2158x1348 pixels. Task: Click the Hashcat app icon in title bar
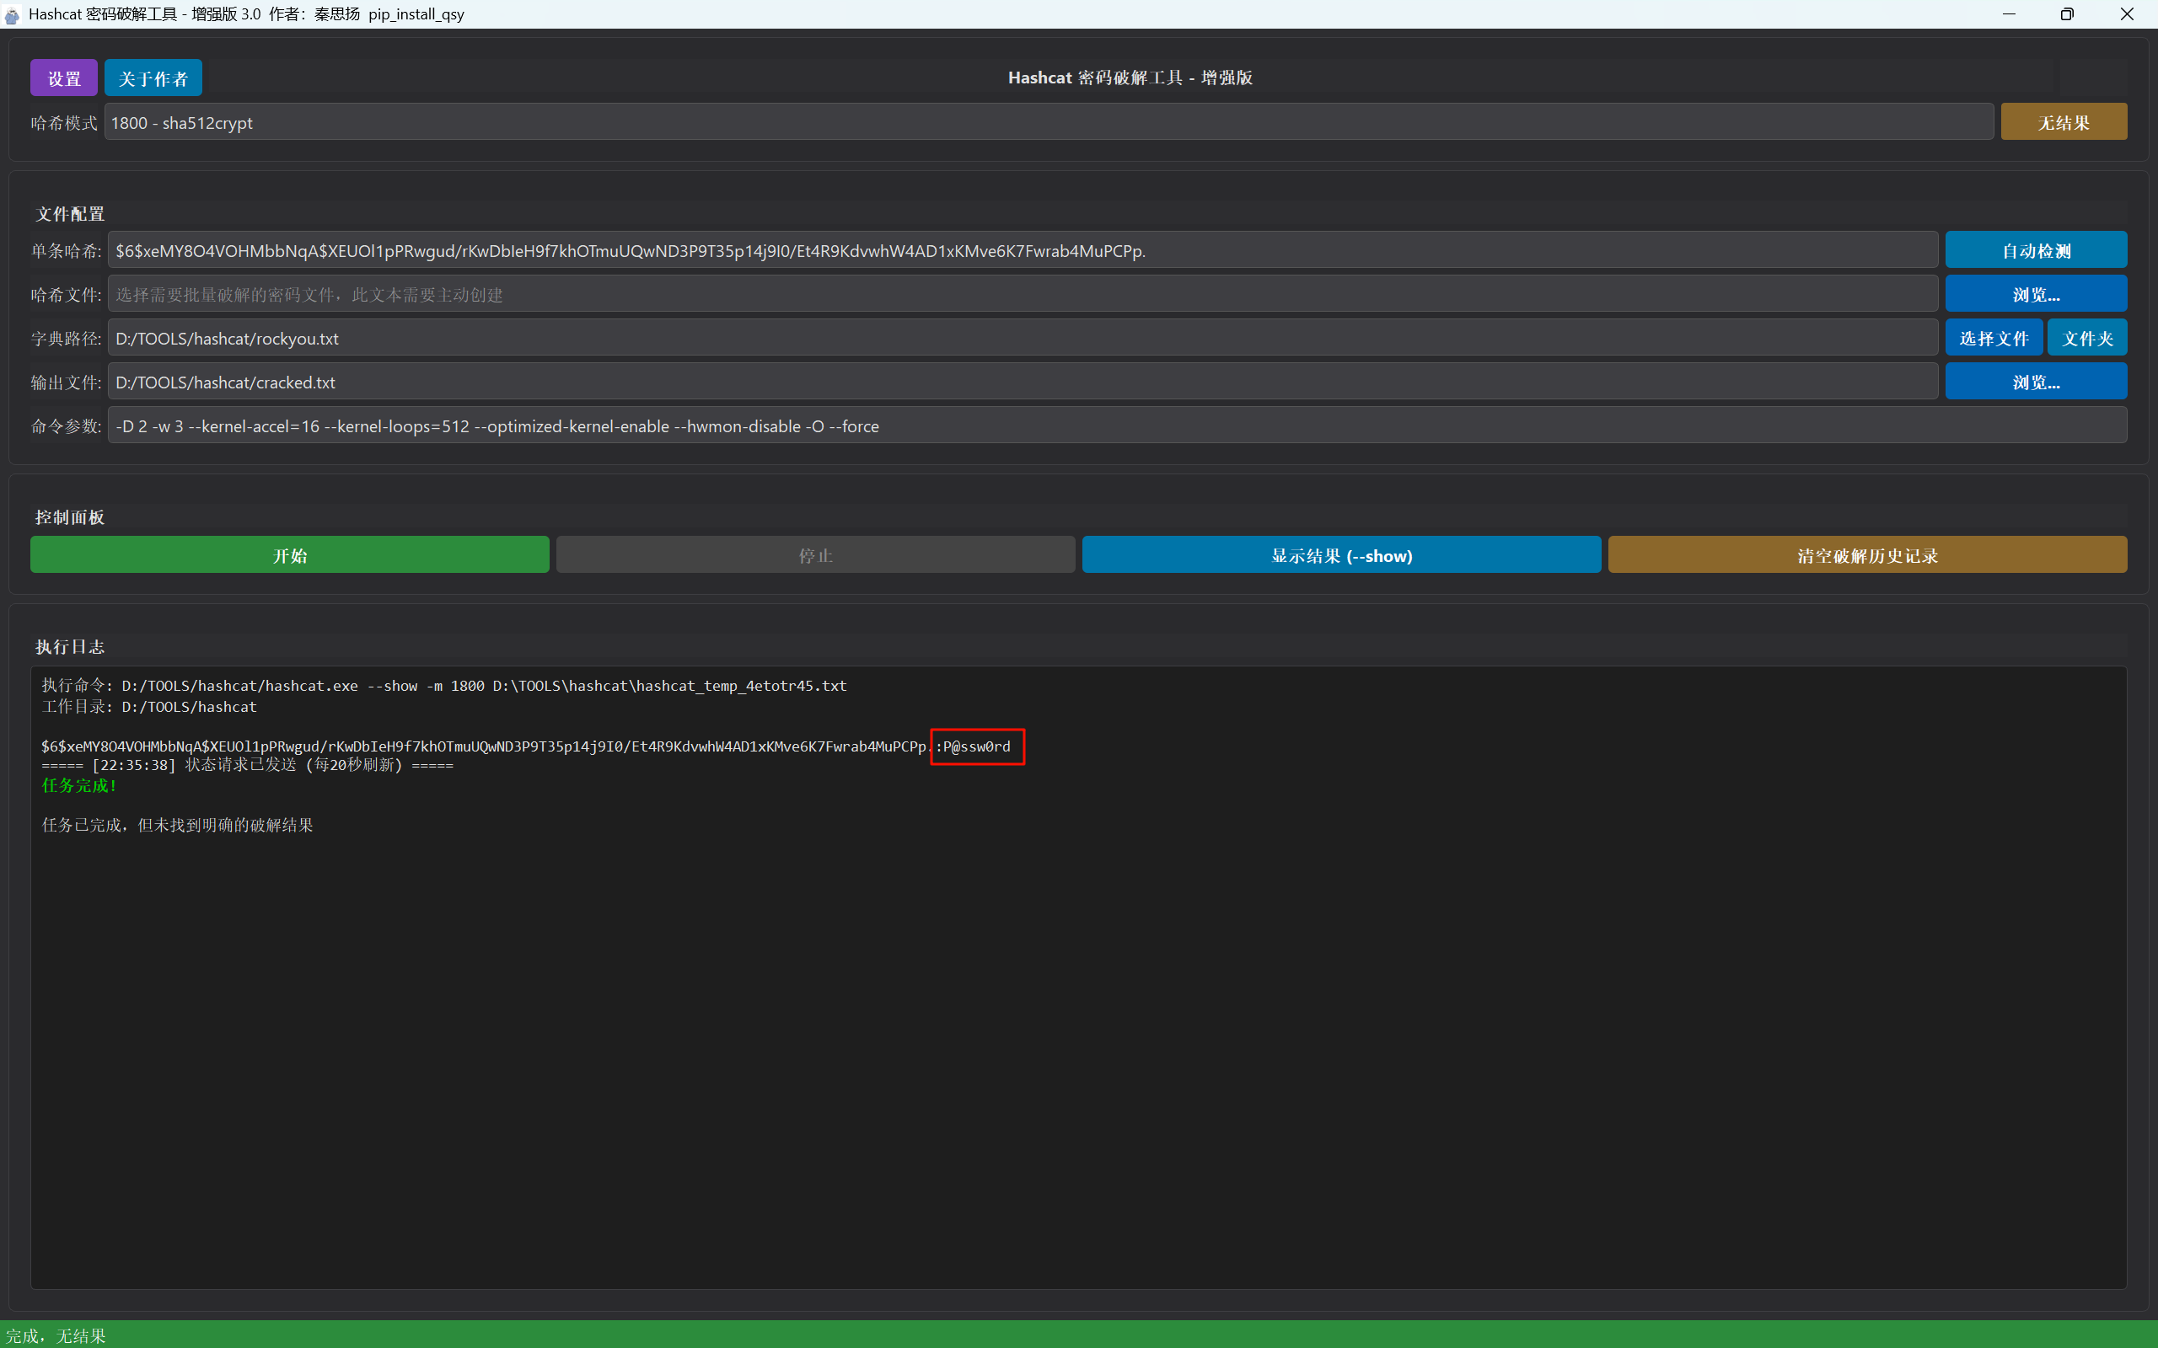point(12,14)
